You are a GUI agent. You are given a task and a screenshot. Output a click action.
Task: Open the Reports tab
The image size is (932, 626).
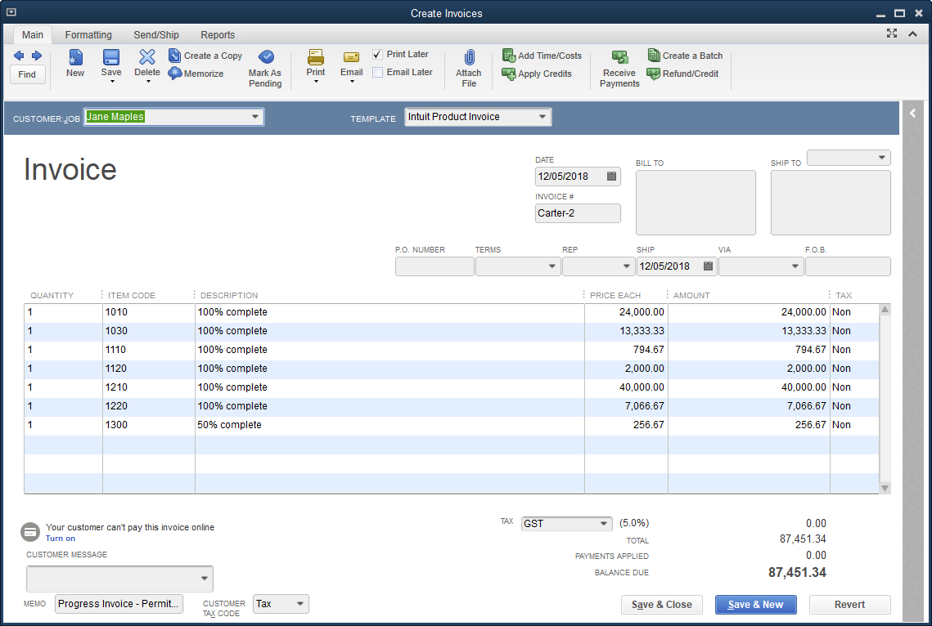point(218,35)
